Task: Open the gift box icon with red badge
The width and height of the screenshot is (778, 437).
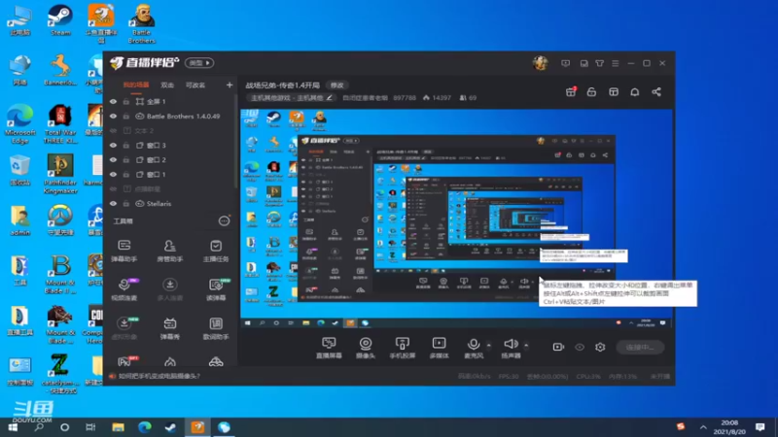Action: pos(571,91)
